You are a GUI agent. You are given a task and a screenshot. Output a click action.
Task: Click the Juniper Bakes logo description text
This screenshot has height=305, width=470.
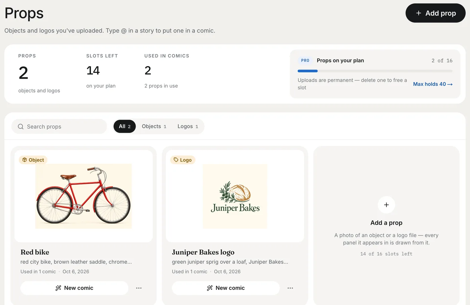click(x=230, y=262)
